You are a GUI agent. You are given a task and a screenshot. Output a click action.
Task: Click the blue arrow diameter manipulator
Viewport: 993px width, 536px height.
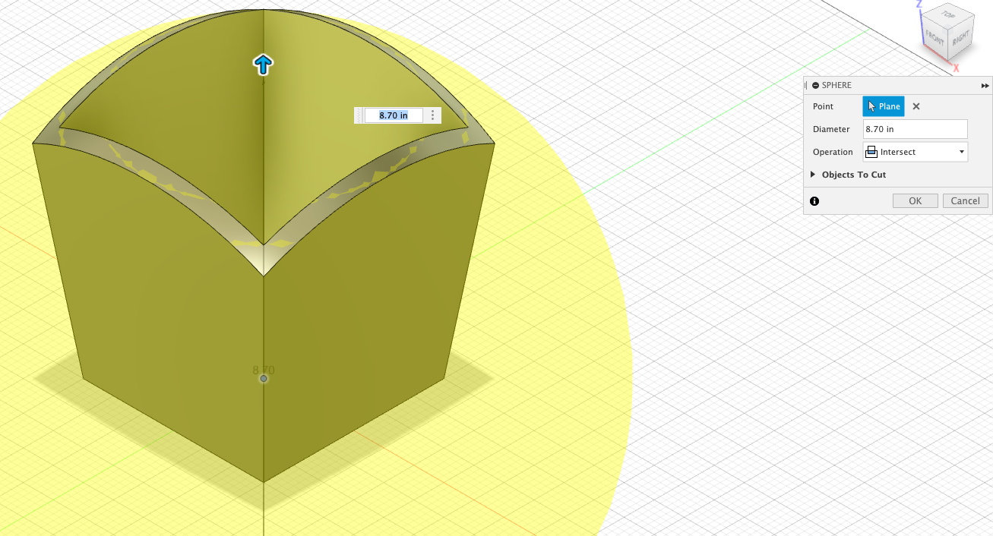point(263,65)
